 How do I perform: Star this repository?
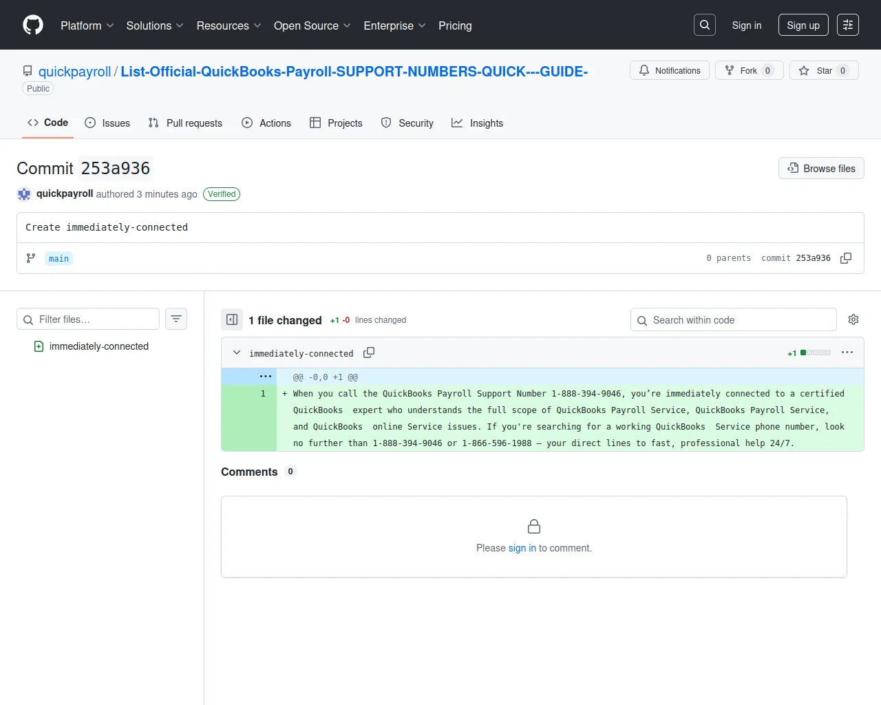click(x=824, y=71)
